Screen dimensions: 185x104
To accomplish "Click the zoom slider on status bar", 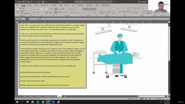I will point(159,99).
